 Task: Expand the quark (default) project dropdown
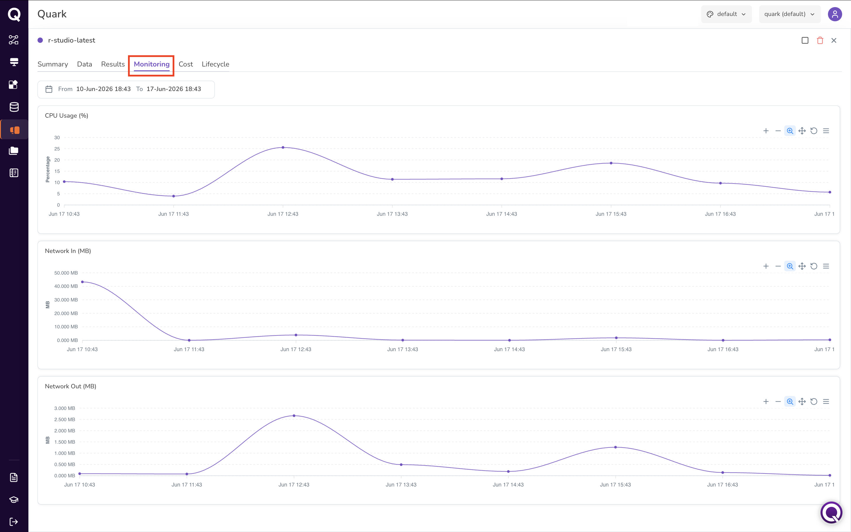coord(790,14)
